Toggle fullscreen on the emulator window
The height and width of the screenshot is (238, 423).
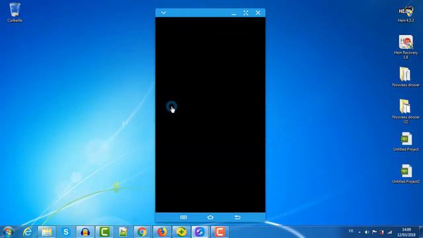point(246,13)
